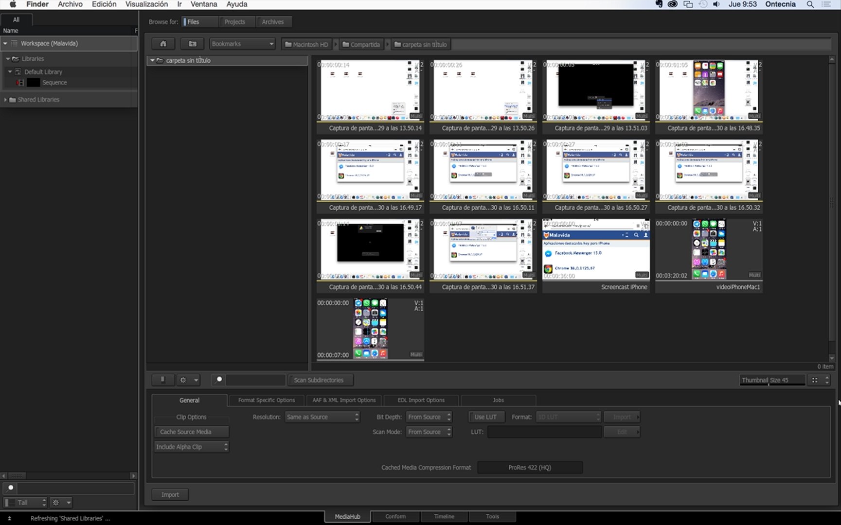Click the ProRes 422 (HQ) compression format button
The image size is (841, 525).
530,468
